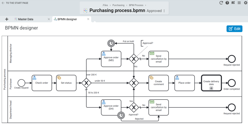The width and height of the screenshot is (248, 125).
Task: Close the Master Data tab
Action: pyautogui.click(x=49, y=19)
